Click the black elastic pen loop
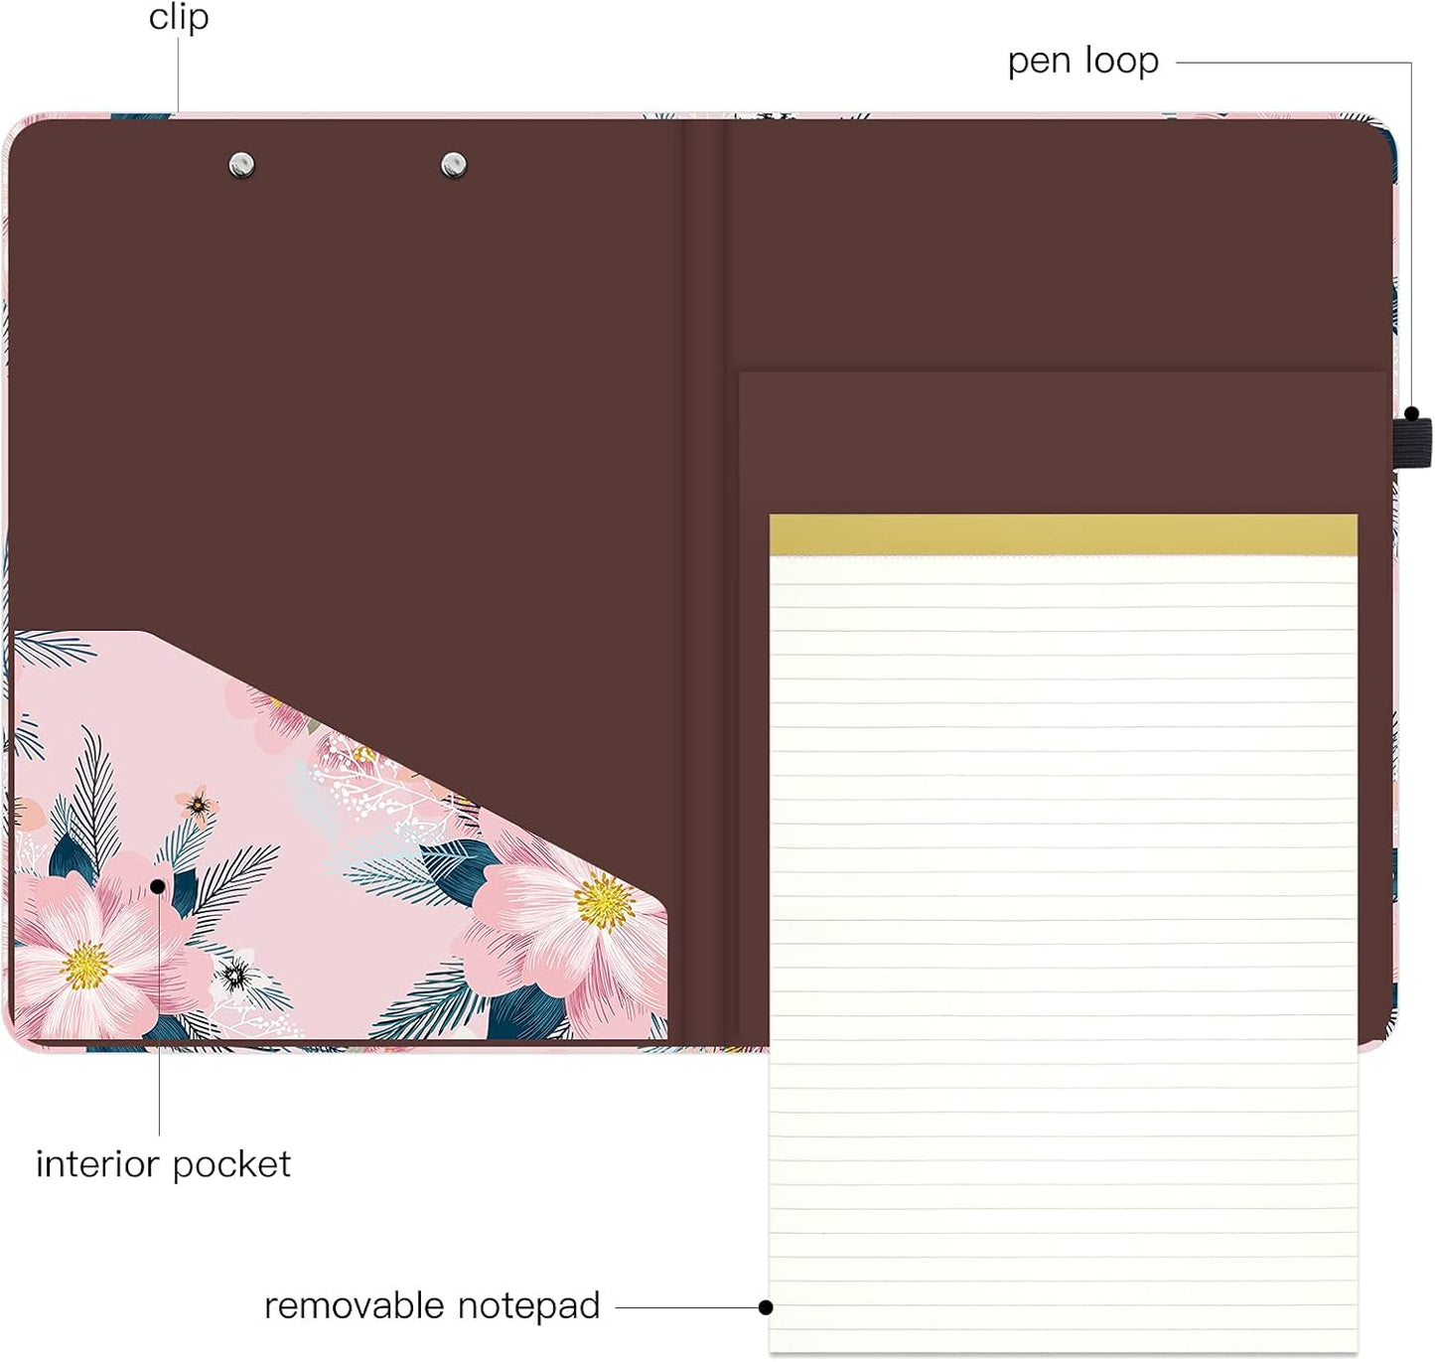The width and height of the screenshot is (1435, 1362). pos(1412,442)
